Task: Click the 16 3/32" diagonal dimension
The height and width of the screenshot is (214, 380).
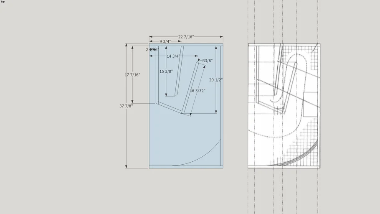Action: 198,91
